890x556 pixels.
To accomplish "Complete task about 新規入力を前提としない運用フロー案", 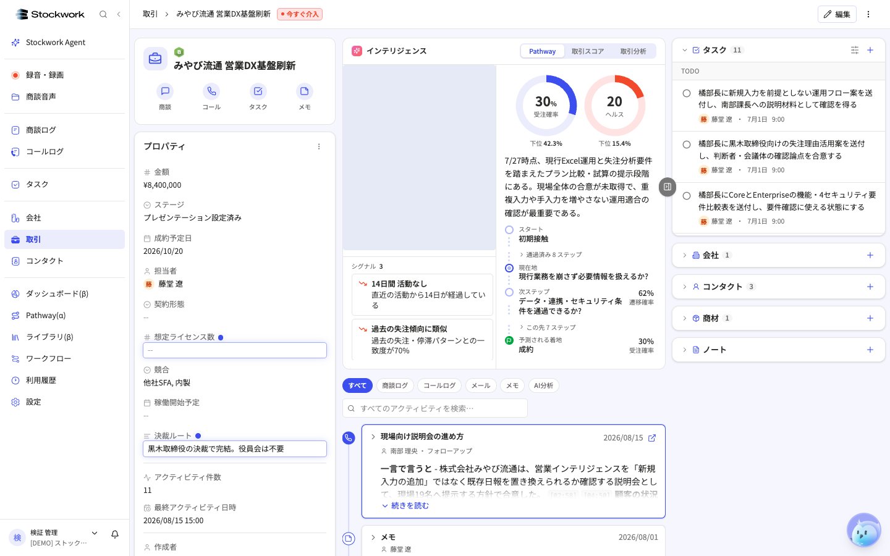I will (x=687, y=93).
